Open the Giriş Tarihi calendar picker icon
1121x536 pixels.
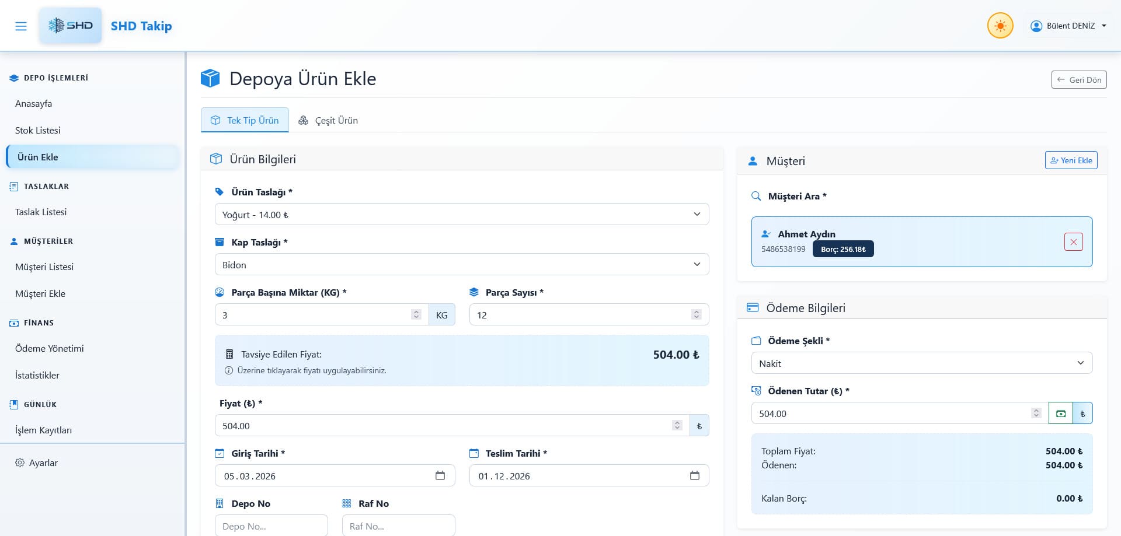[440, 476]
